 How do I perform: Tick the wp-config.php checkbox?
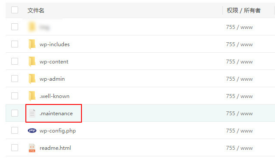coord(15,130)
